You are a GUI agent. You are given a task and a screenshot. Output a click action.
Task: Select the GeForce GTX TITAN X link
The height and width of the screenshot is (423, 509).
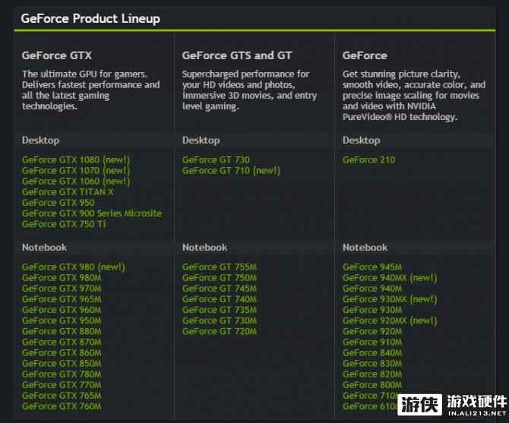coord(68,192)
